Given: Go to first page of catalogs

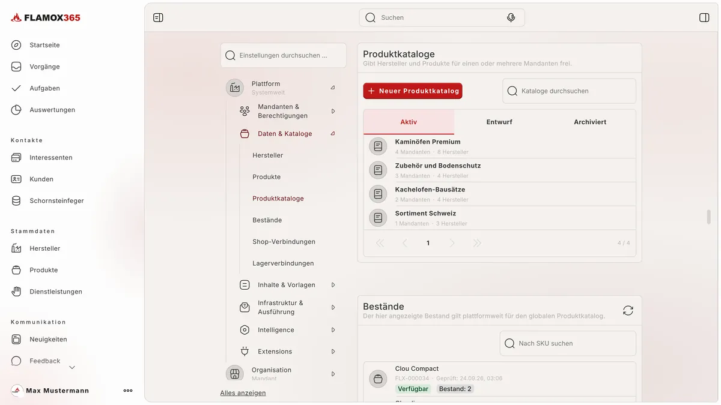Looking at the screenshot, I should pos(380,243).
